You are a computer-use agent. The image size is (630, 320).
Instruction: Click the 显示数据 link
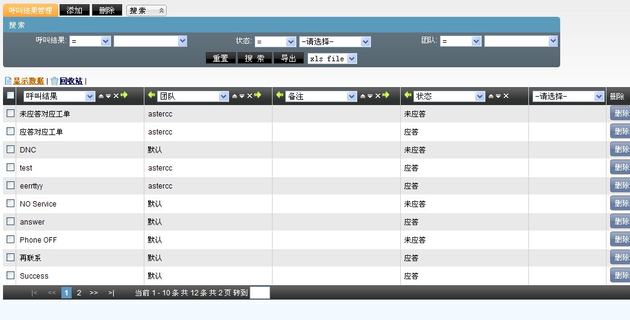click(x=28, y=81)
